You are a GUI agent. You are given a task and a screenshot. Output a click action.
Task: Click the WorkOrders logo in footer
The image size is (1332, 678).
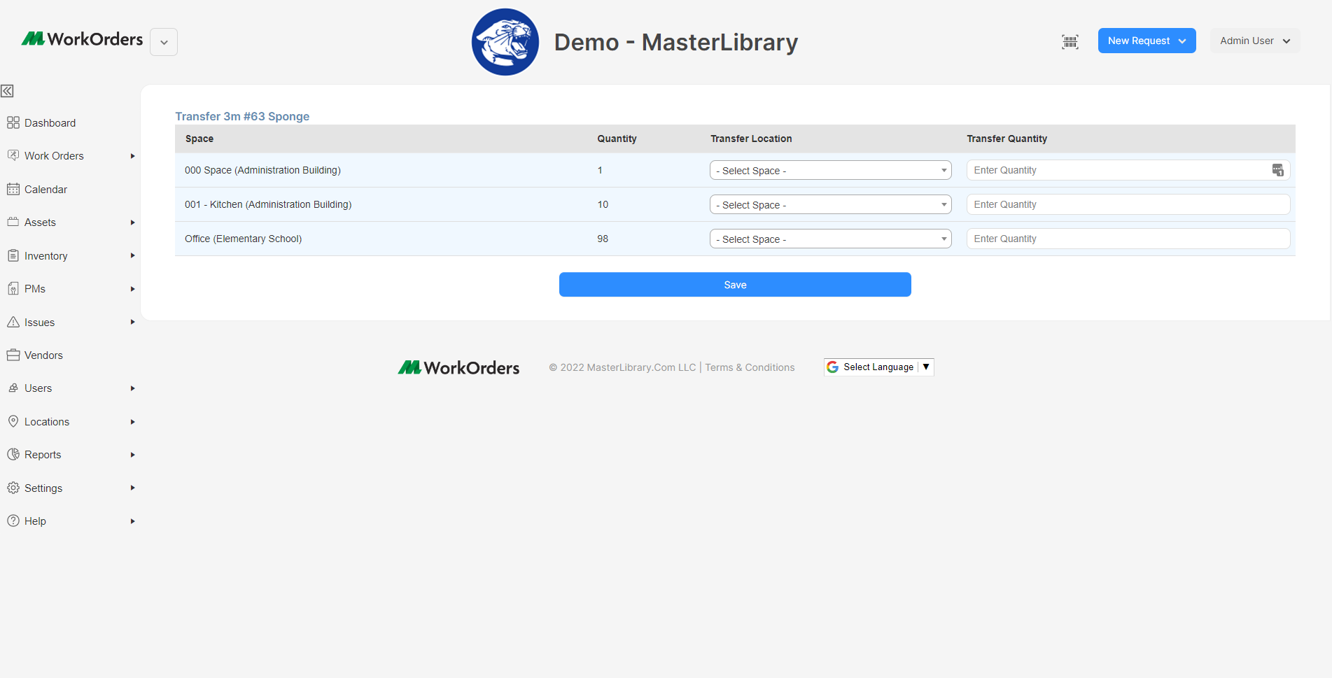(x=458, y=367)
